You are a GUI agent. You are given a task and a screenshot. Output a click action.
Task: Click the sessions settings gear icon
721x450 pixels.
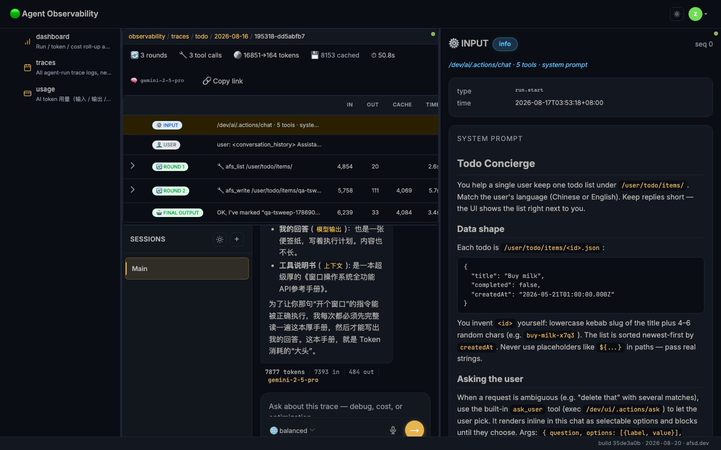[220, 239]
